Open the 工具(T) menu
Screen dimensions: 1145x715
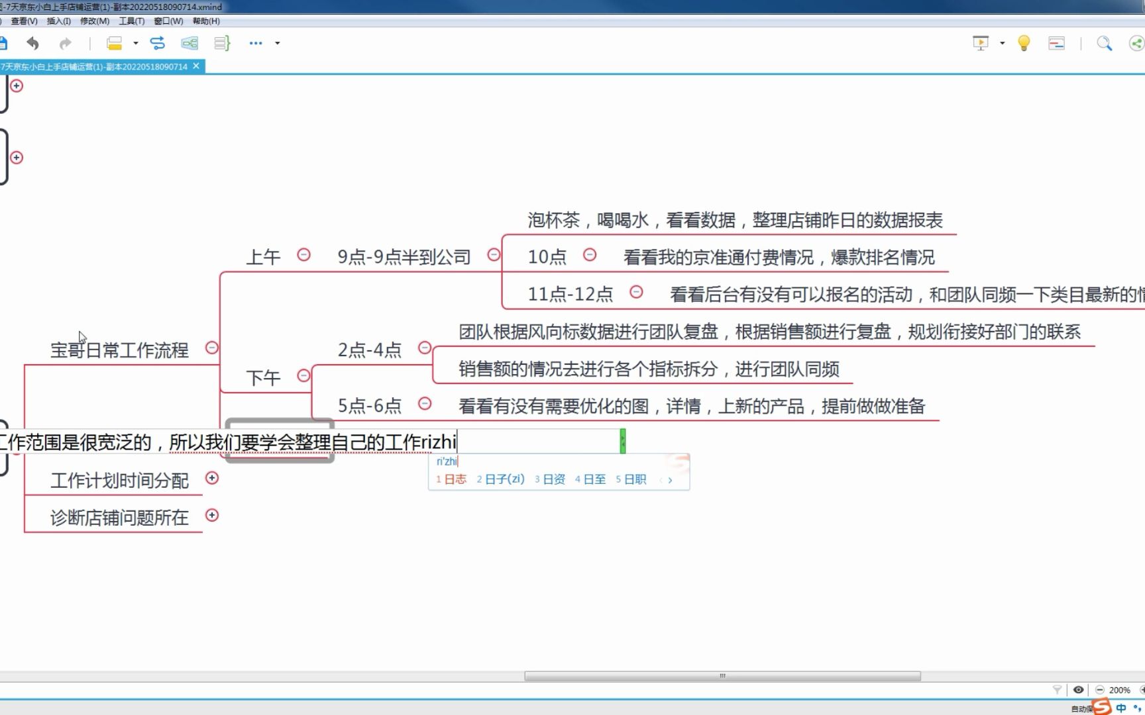click(132, 21)
